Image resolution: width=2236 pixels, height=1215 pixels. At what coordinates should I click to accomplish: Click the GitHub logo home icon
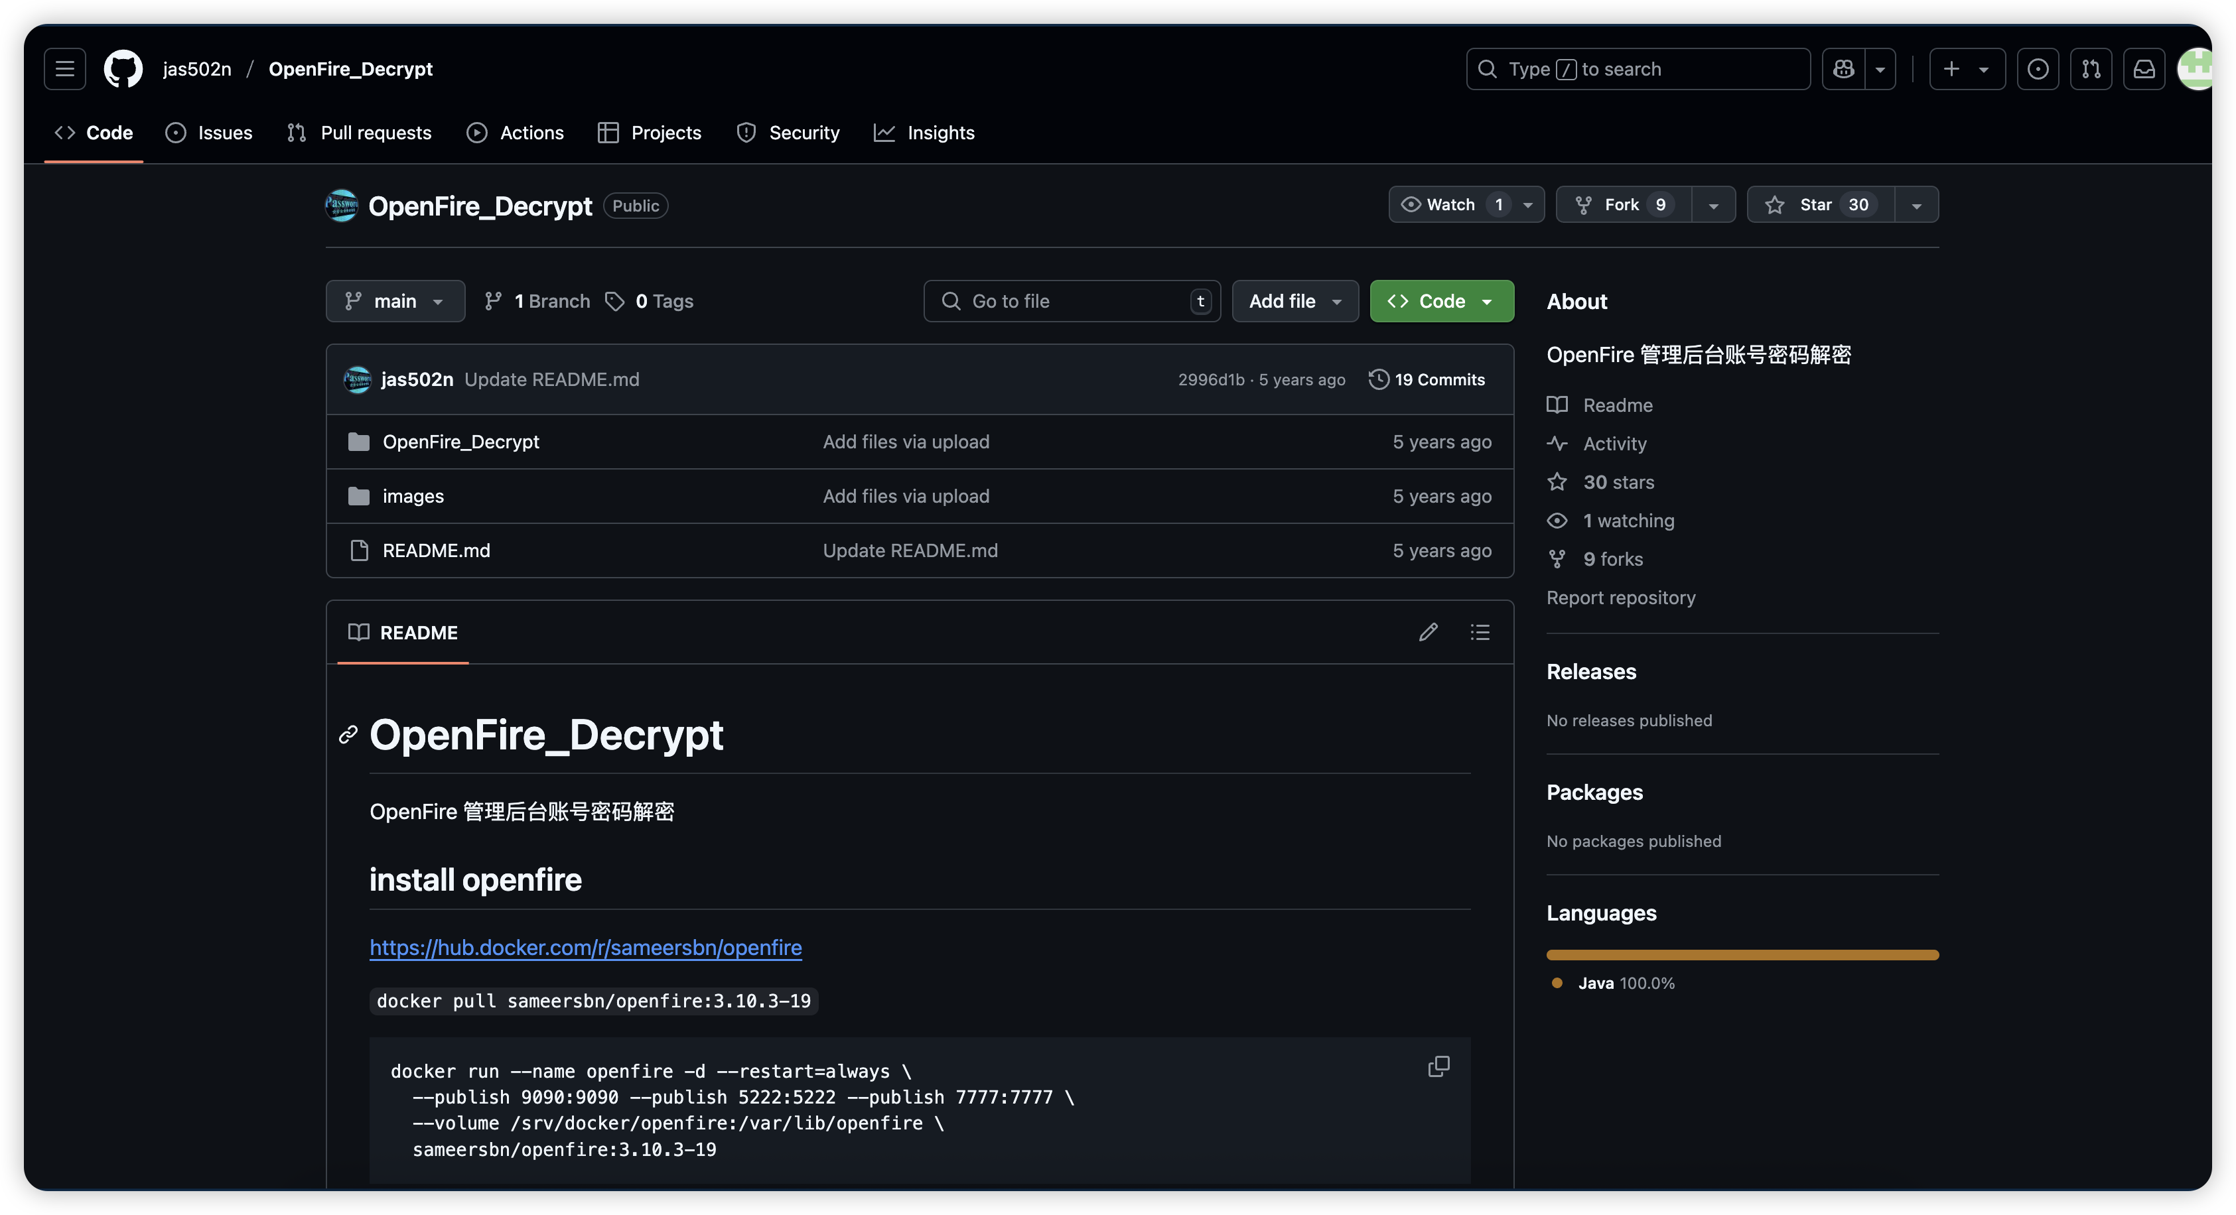coord(123,68)
